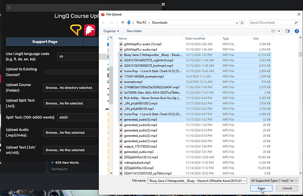Screen dimensions: 303x196
Task: Open the file type filter dropdown
Action: 274,181
